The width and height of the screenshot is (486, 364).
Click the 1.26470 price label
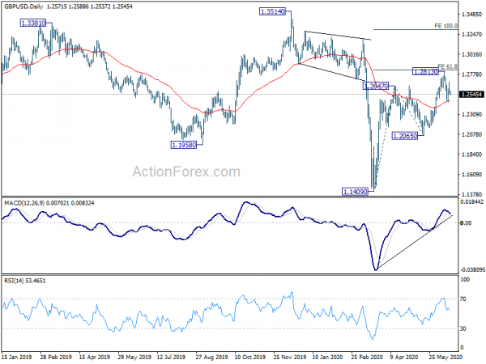coord(376,86)
